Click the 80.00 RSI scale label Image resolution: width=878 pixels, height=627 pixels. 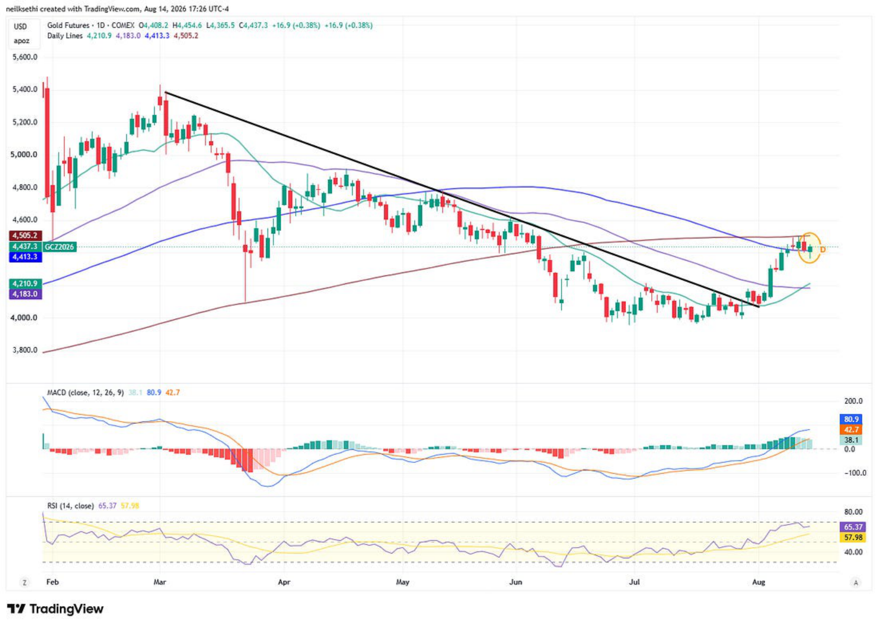pos(853,512)
